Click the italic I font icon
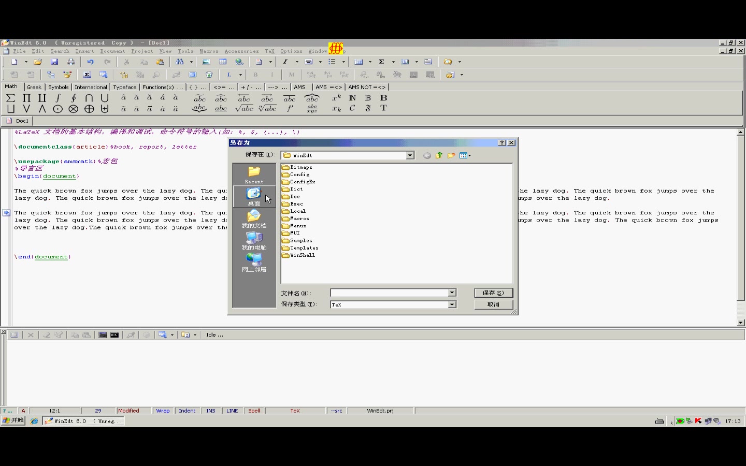Image resolution: width=746 pixels, height=466 pixels. [285, 62]
